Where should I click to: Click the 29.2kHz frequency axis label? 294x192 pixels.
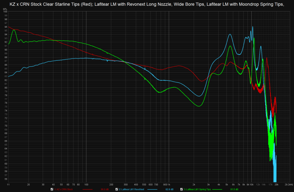tap(289, 184)
